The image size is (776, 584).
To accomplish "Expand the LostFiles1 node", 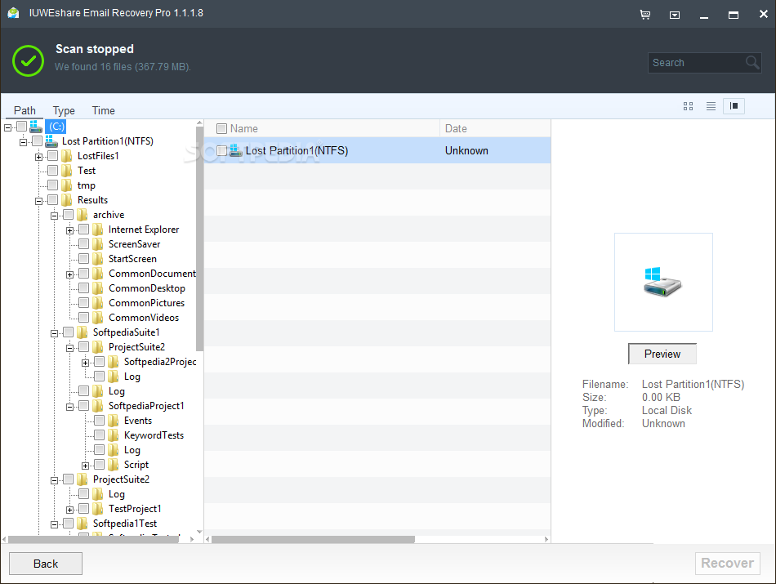I will point(38,158).
